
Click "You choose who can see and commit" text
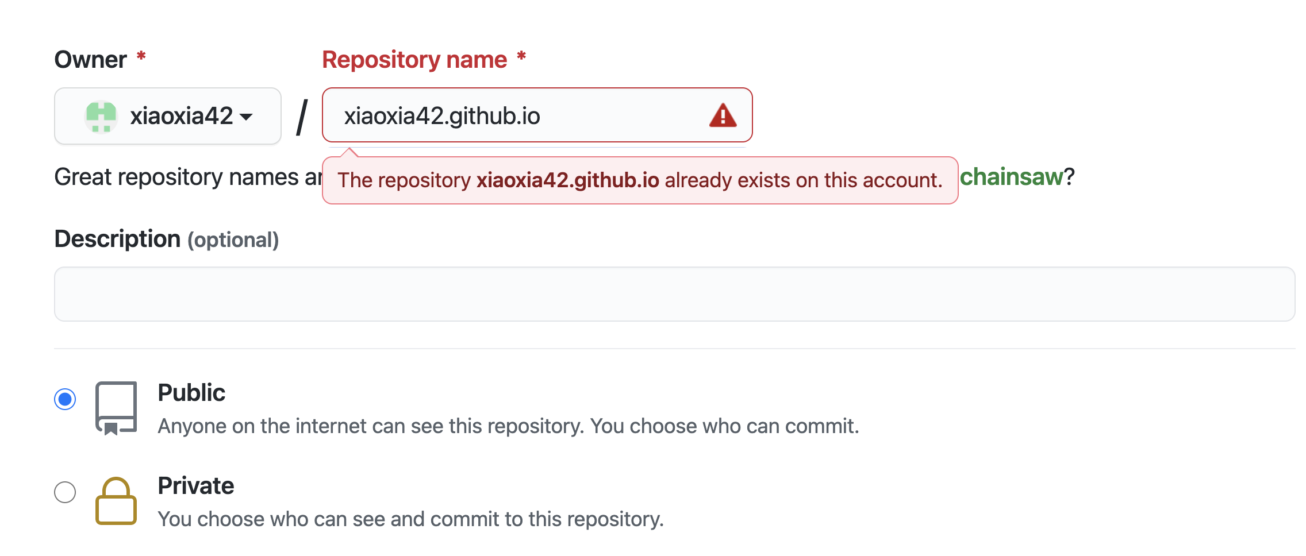tap(410, 519)
